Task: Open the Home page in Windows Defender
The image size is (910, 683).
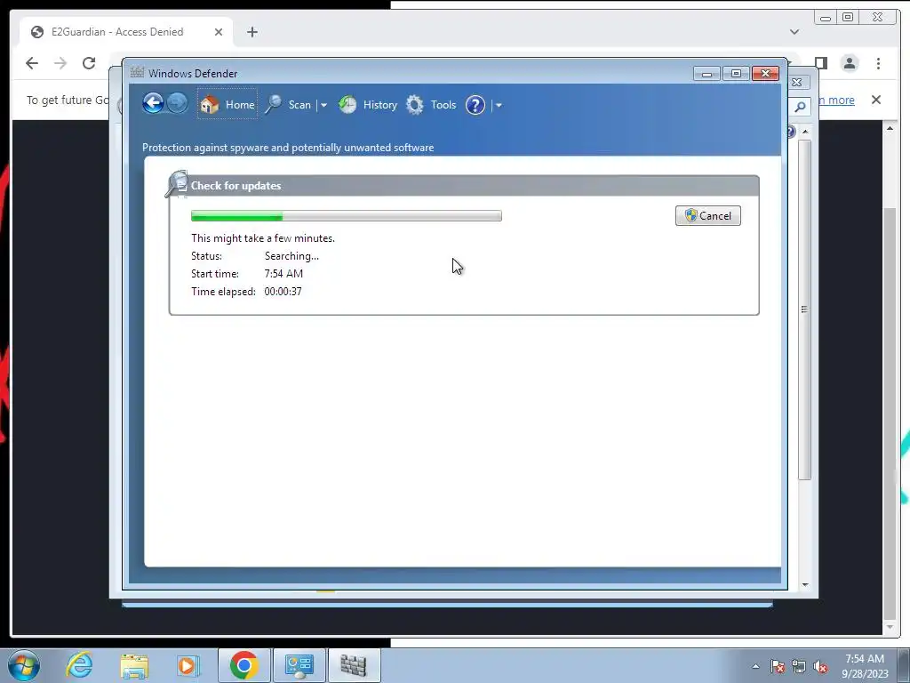Action: click(227, 105)
